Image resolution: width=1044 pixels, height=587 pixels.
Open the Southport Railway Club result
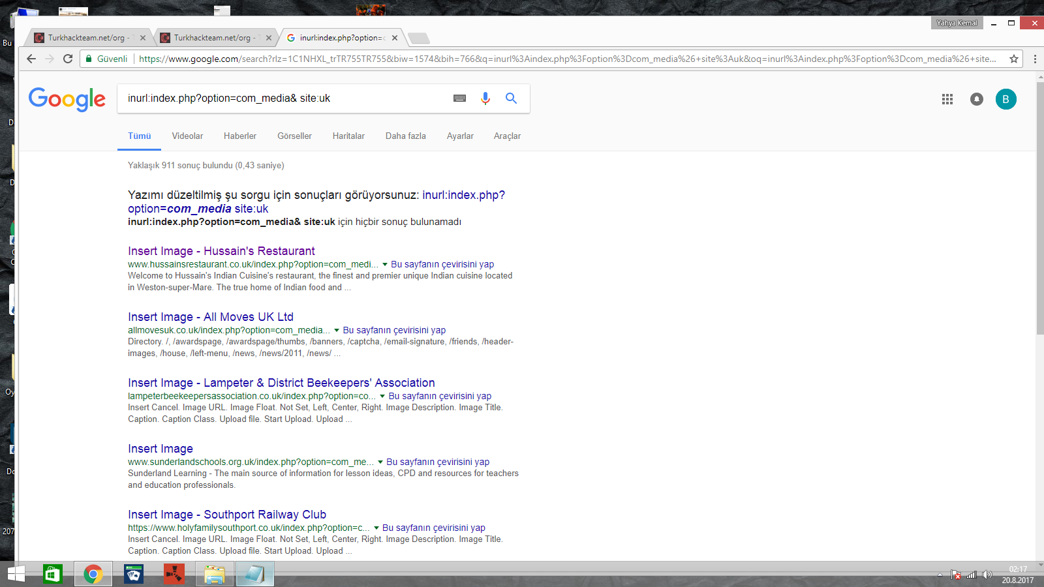coord(227,515)
